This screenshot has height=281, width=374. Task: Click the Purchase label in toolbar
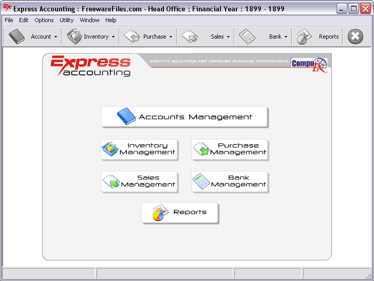(155, 37)
